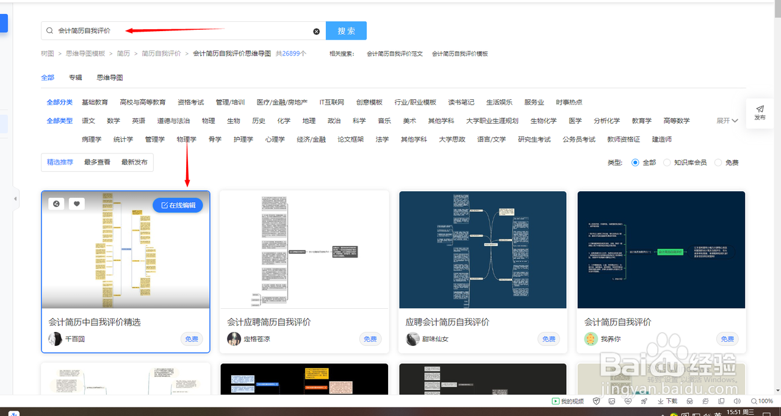Click the share icon on first template card

pyautogui.click(x=56, y=203)
